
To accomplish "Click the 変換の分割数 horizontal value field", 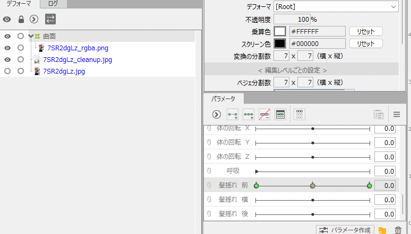I will tap(281, 56).
